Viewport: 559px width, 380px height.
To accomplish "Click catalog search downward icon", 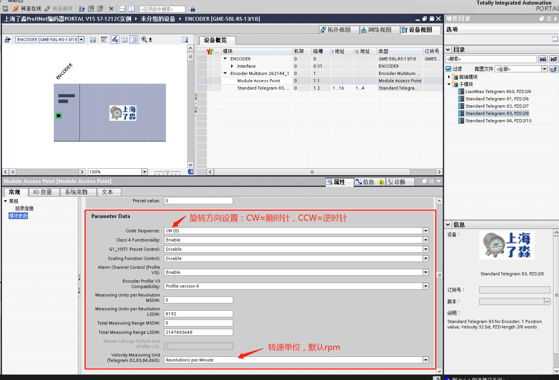I will (x=543, y=59).
